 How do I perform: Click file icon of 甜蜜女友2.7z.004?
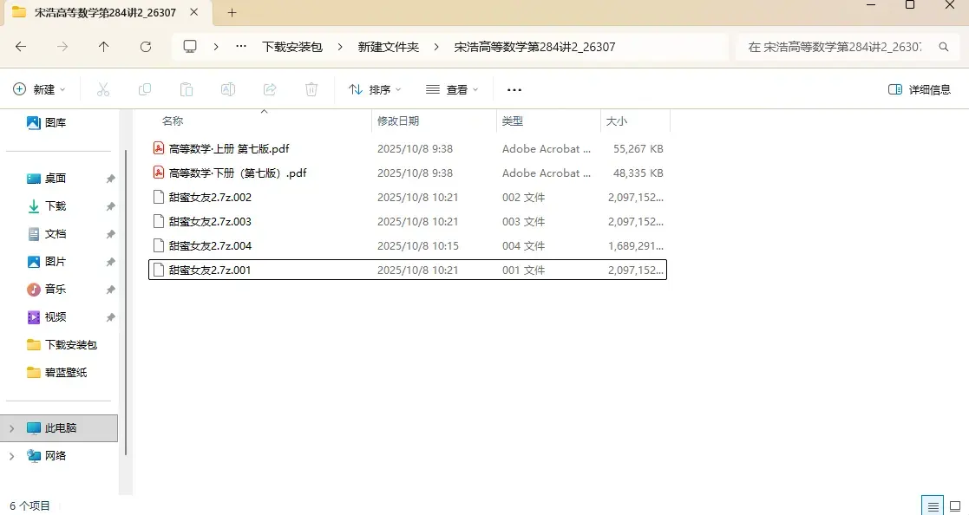coord(159,245)
